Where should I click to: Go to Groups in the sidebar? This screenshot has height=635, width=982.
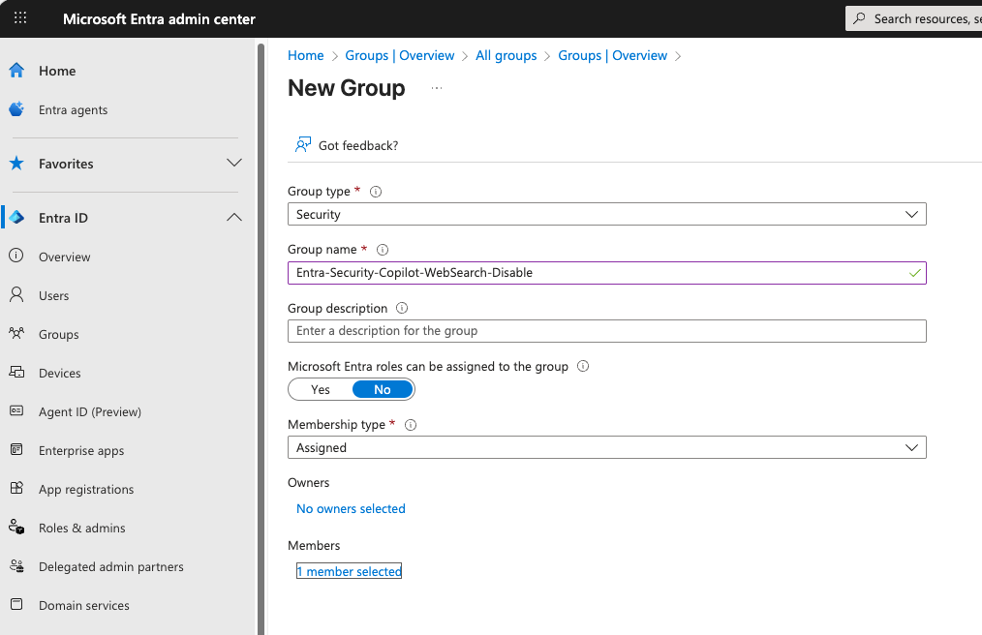coord(59,334)
